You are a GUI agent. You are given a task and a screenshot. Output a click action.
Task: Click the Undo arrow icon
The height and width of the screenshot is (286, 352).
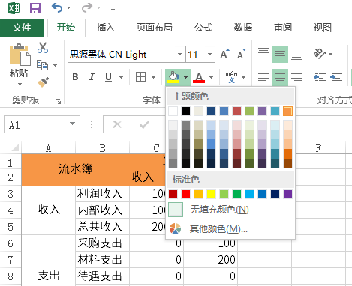57,8
